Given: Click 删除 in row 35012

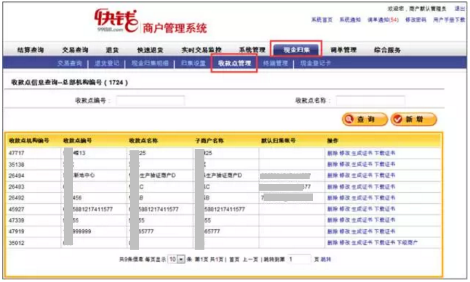Looking at the screenshot, I should pos(332,243).
